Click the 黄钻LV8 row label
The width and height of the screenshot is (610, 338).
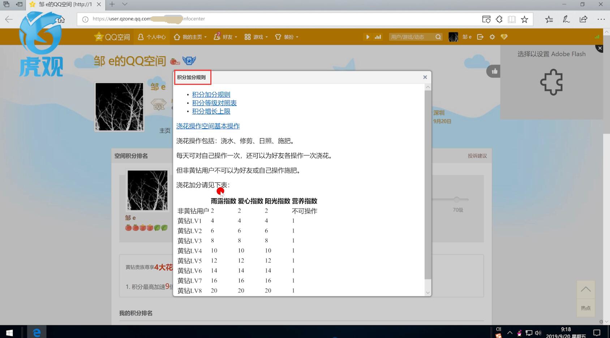click(x=190, y=291)
